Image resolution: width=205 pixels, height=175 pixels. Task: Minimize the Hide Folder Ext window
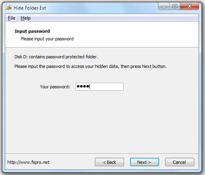164,6
